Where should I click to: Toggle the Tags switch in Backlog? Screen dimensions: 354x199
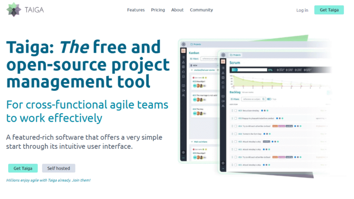269,99
